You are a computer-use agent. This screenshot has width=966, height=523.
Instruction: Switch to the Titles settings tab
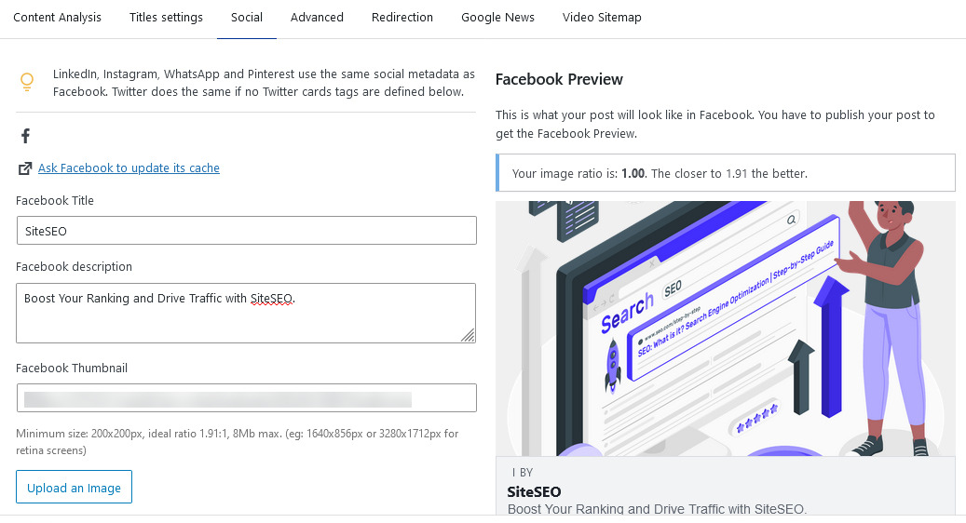[166, 18]
